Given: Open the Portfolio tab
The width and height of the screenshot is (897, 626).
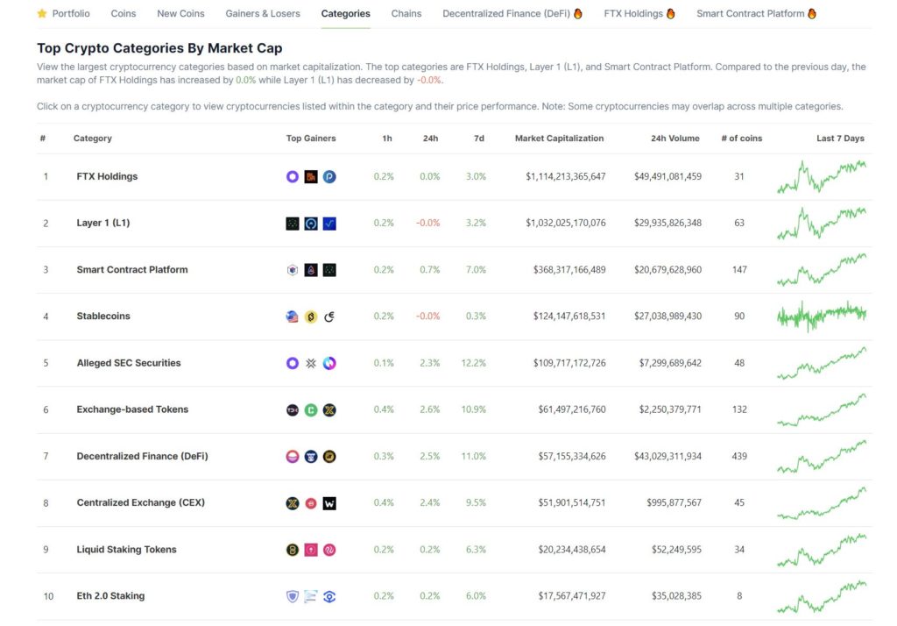Looking at the screenshot, I should pos(63,13).
